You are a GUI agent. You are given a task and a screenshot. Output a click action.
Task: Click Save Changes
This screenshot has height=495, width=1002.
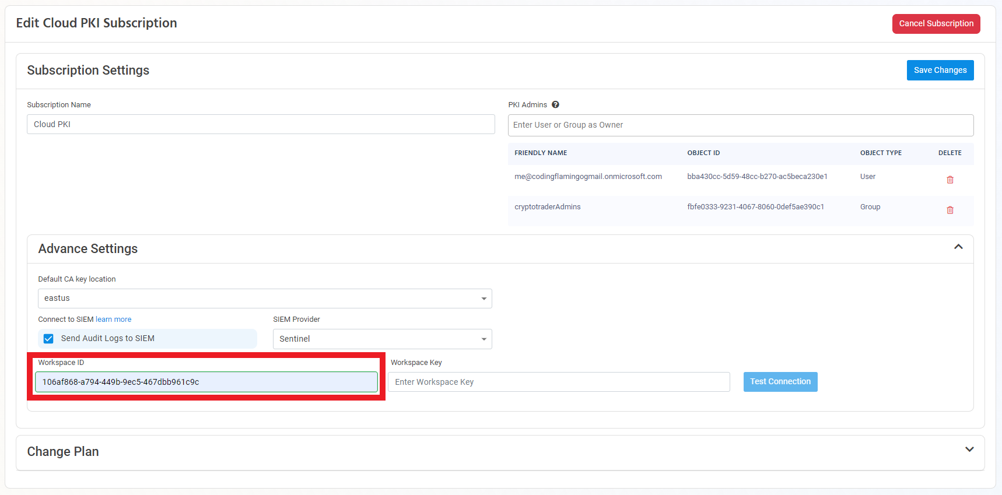(x=940, y=71)
